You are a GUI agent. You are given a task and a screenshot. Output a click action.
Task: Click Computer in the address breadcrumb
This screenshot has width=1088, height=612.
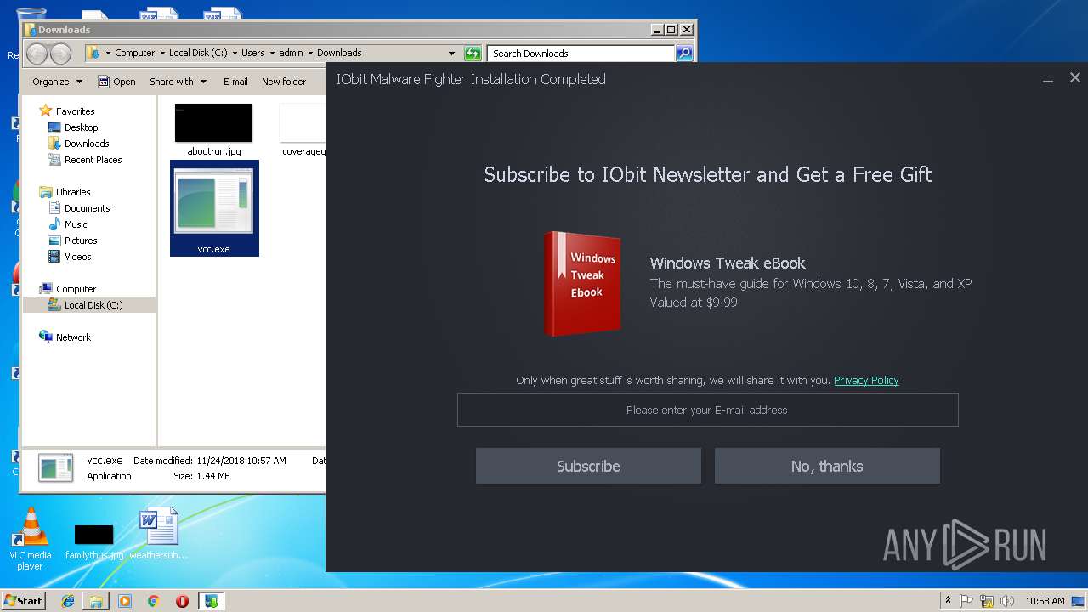(x=135, y=53)
